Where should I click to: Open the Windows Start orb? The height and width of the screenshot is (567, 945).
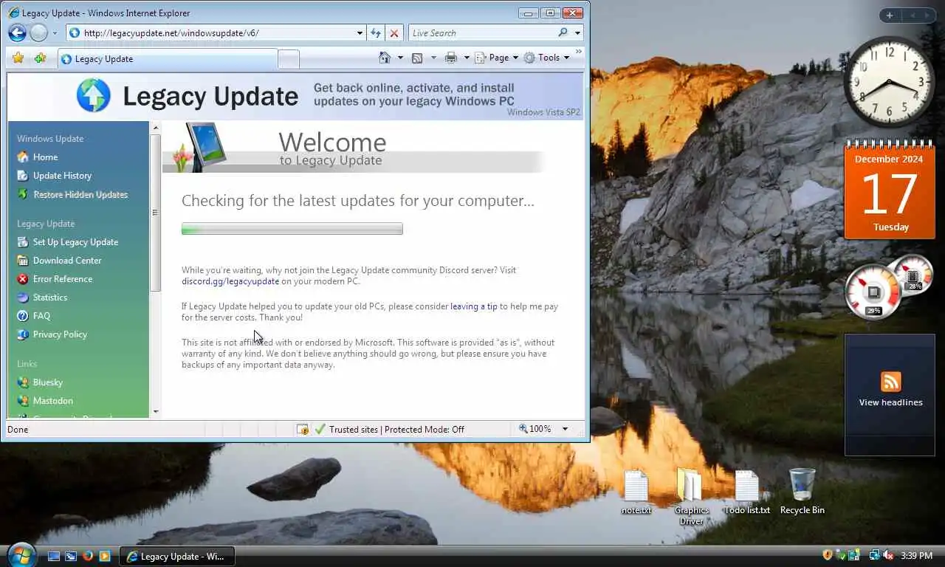[x=21, y=555]
